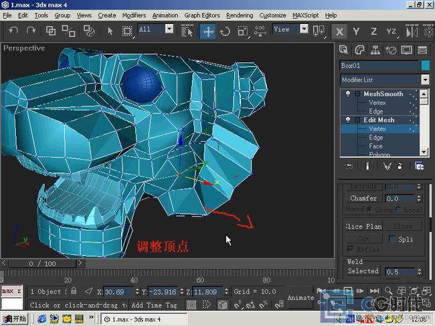This screenshot has height=326, width=435.
Task: Click the Mirror Selected Objects icon
Action: click(x=412, y=31)
